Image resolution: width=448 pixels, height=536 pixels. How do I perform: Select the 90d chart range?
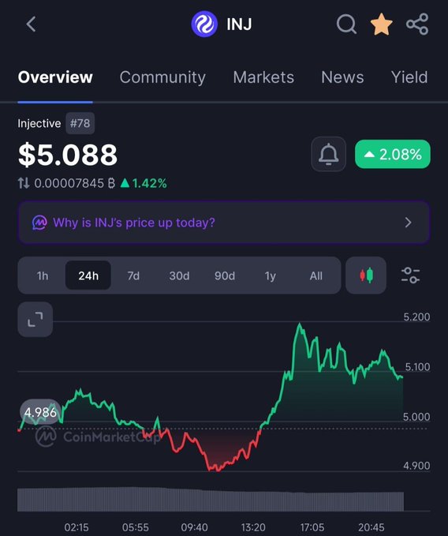225,275
